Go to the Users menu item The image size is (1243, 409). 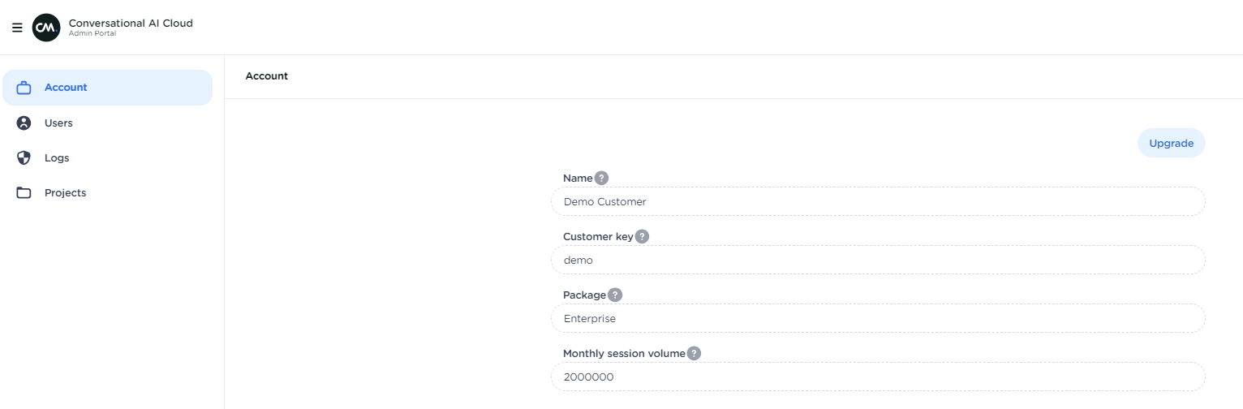[58, 123]
